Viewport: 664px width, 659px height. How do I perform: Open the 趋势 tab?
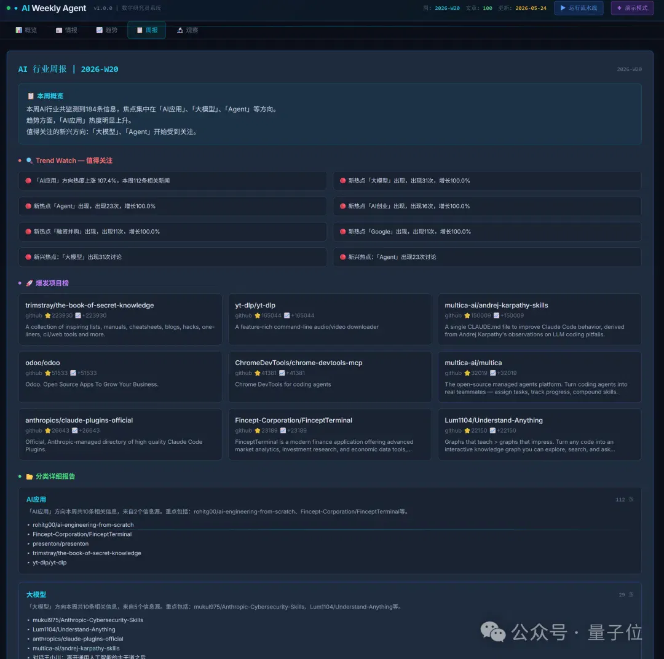click(x=107, y=30)
